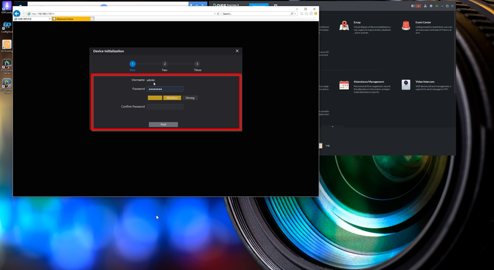This screenshot has width=494, height=270.
Task: Click the browser Forward arrow button
Action: click(23, 14)
